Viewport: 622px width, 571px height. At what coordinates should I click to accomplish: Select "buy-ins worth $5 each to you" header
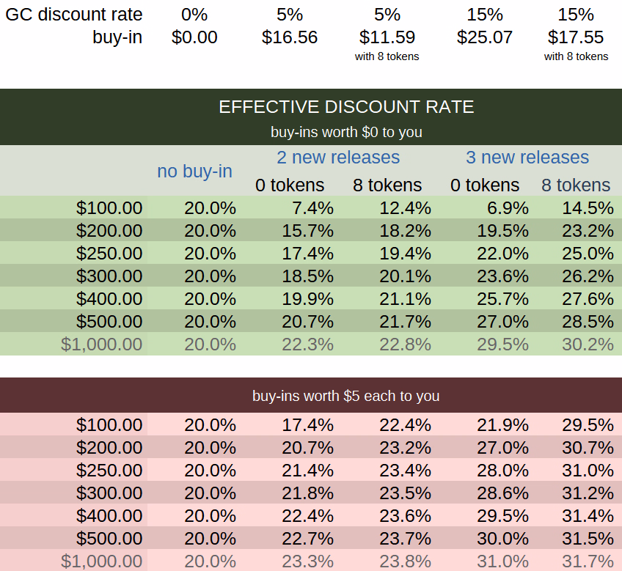click(x=346, y=396)
